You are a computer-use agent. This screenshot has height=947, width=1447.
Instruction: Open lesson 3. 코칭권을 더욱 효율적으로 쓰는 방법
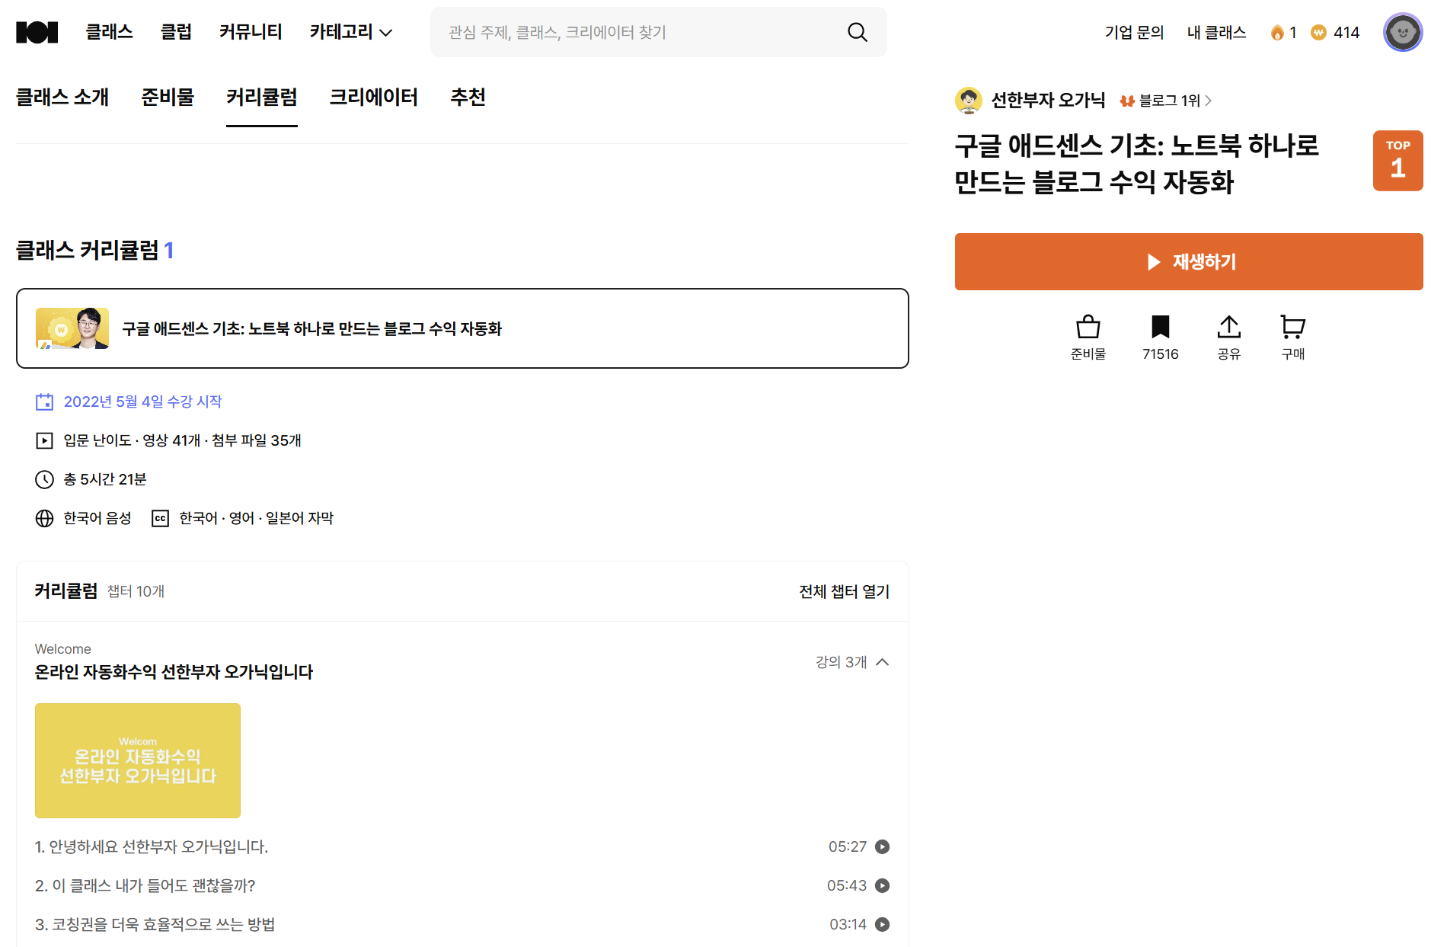[155, 924]
